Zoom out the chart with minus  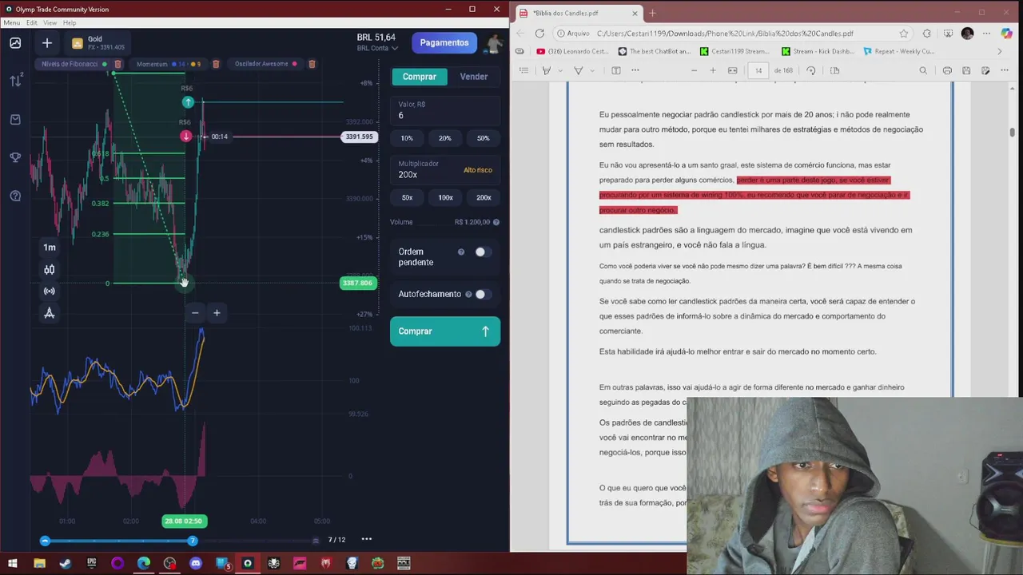195,313
